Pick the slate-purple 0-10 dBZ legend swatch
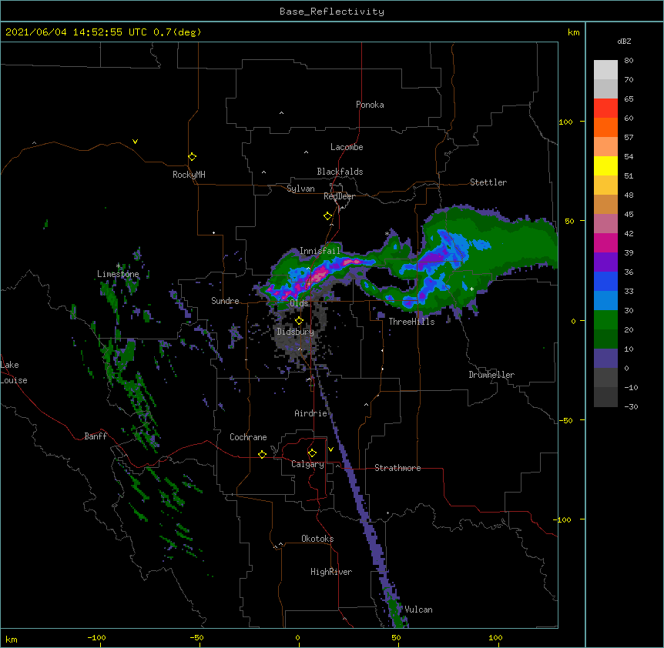 pos(605,359)
